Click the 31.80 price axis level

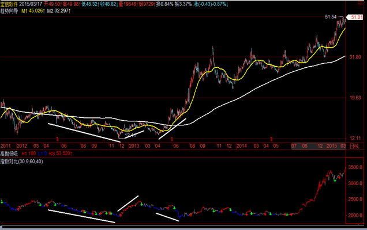[x=355, y=57]
